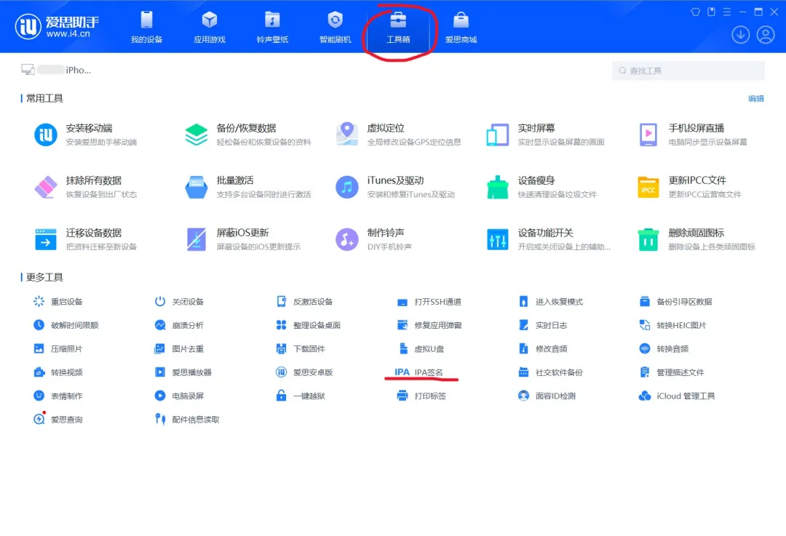Viewport: 786px width, 536px height.
Task: Open 备份引导区数据 tool
Action: [x=675, y=302]
